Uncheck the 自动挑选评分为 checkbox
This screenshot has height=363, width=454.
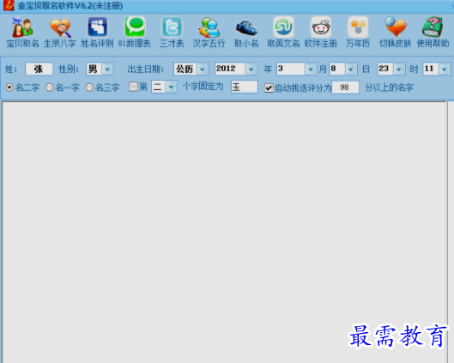click(x=269, y=88)
